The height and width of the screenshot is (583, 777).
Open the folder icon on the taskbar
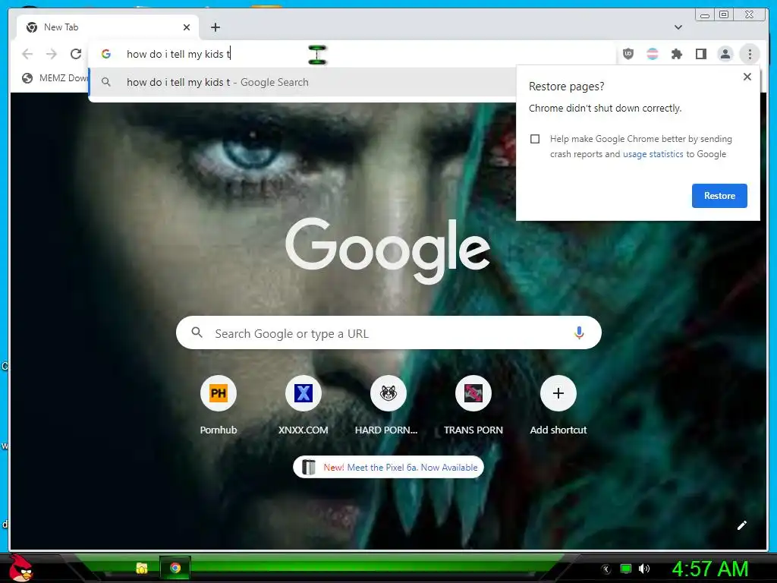click(142, 568)
